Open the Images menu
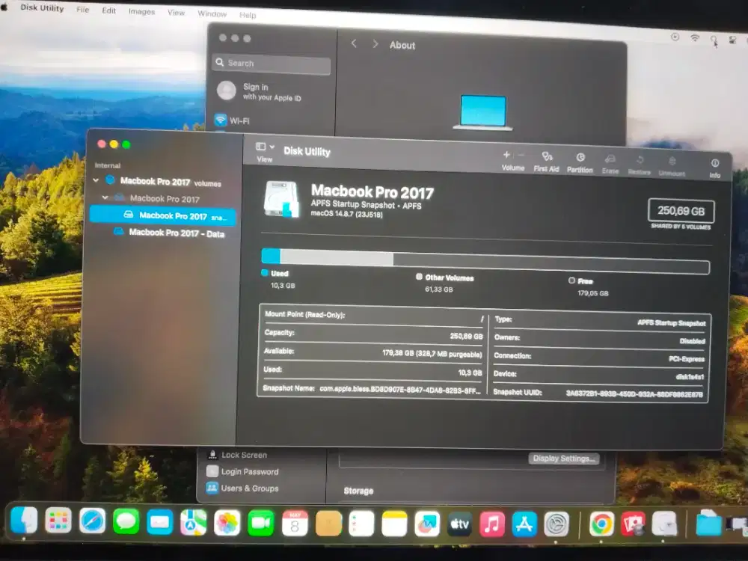 click(141, 11)
